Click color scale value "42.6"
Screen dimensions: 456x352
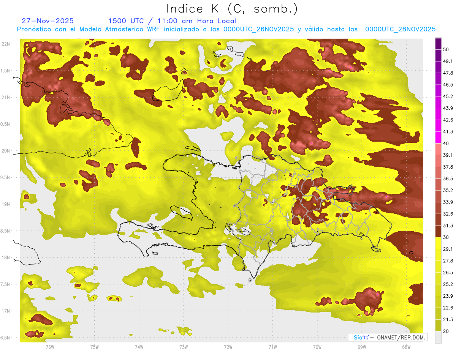click(x=448, y=120)
